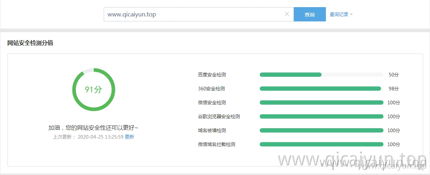Click the 域名被墙检测 progress bar
This screenshot has height=175, width=430.
(x=322, y=130)
